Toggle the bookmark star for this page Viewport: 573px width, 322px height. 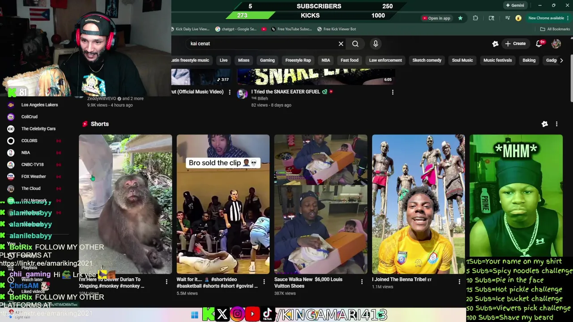pyautogui.click(x=460, y=18)
